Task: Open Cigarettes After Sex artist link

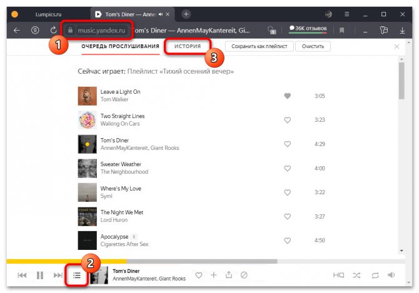Action: click(x=124, y=244)
